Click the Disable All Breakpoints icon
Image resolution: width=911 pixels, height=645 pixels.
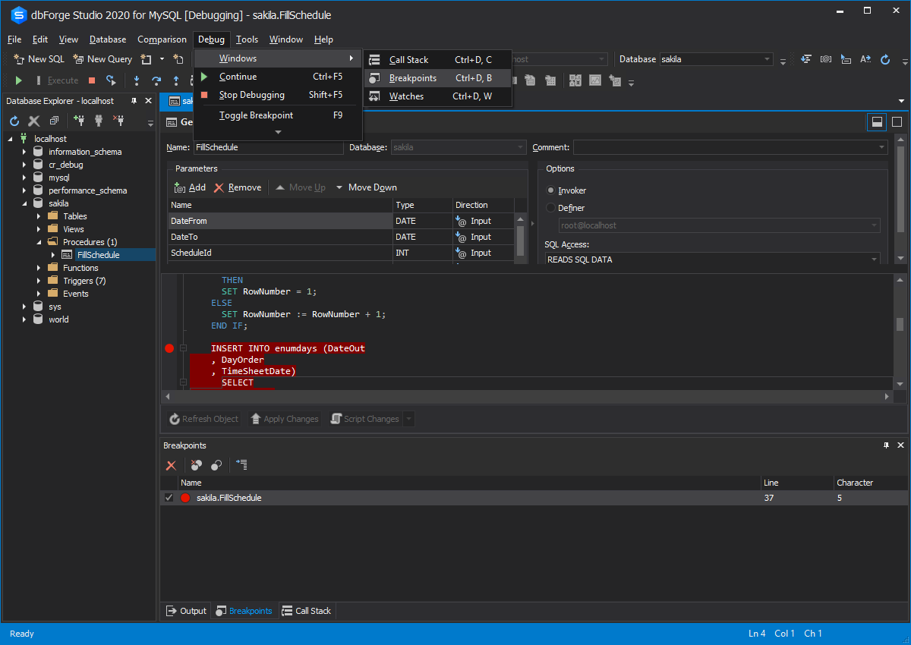tap(216, 465)
